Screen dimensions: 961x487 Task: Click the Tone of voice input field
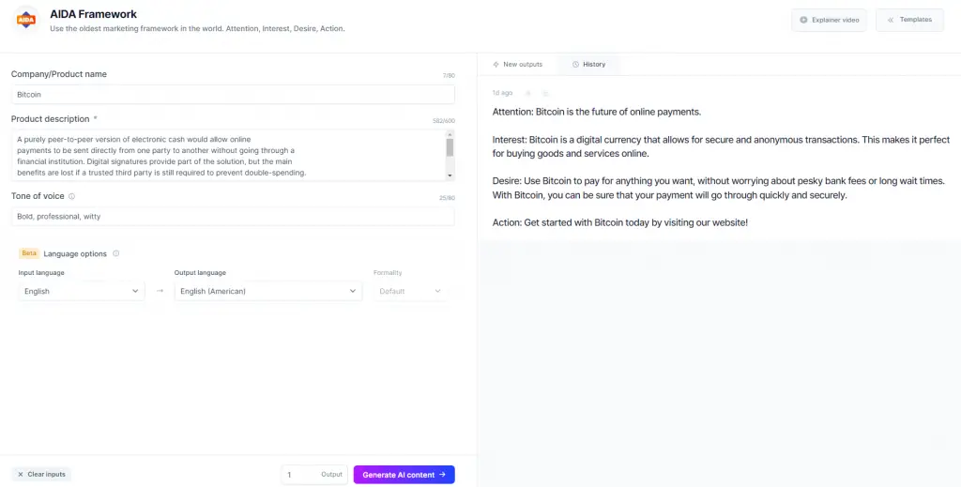[233, 216]
